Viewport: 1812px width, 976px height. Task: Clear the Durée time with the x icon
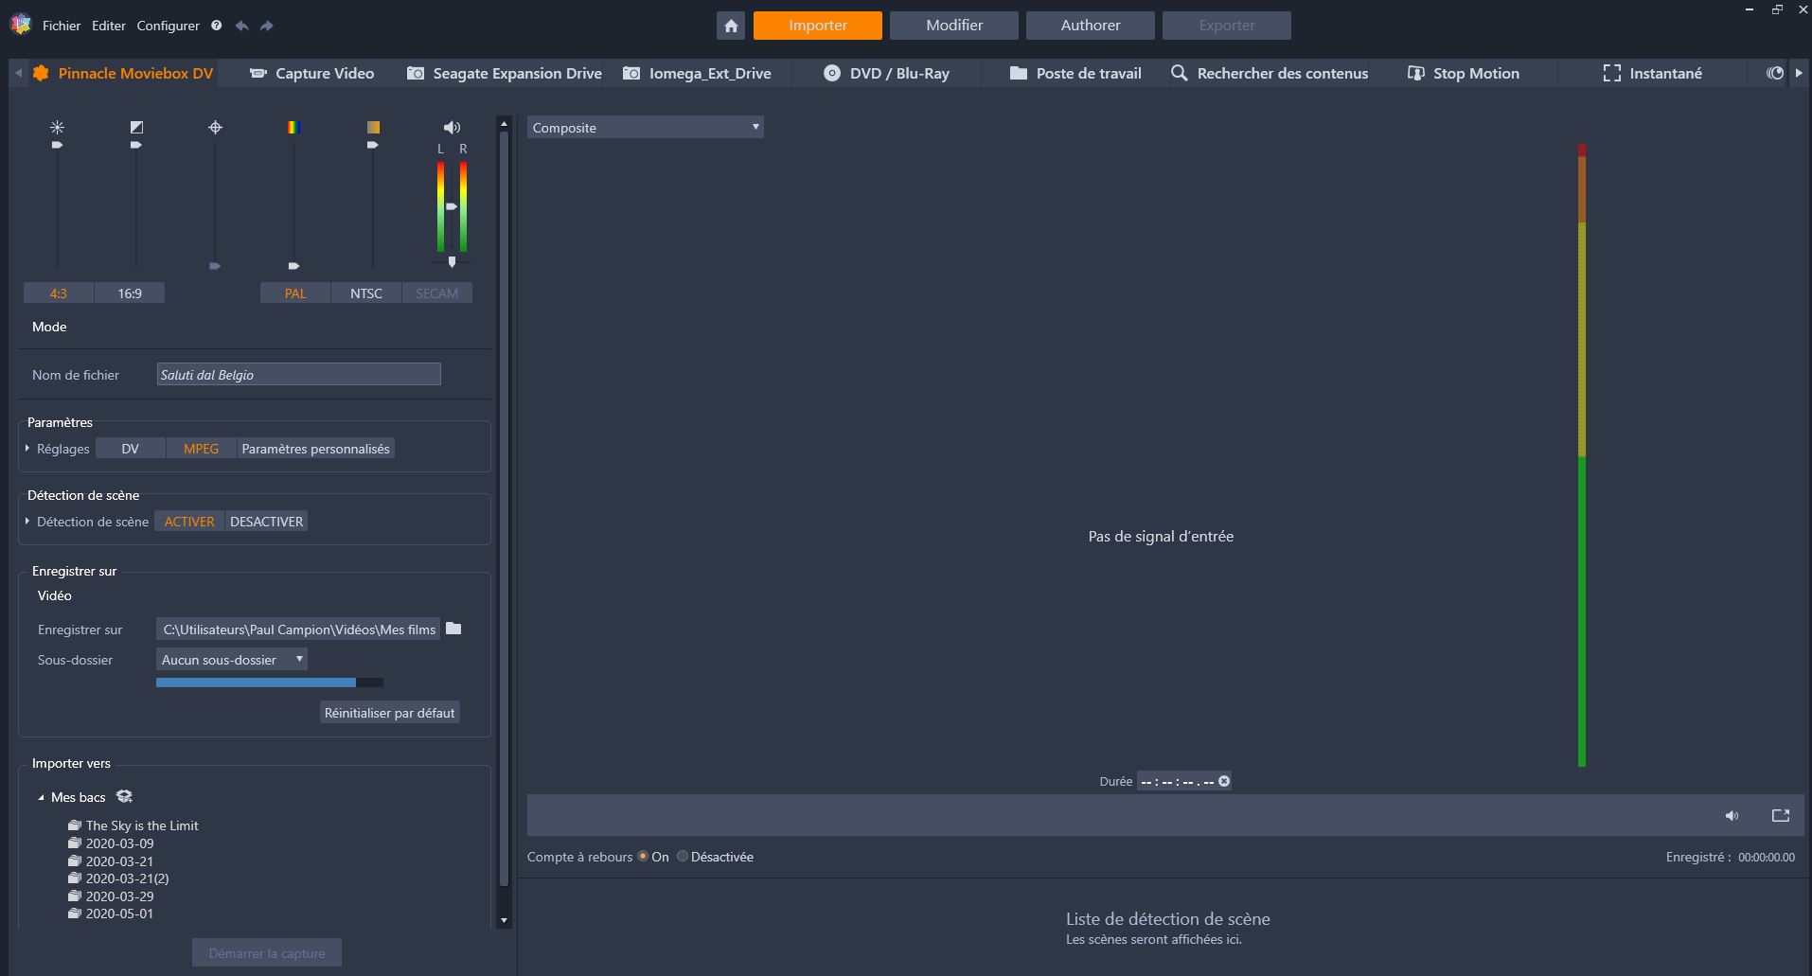[x=1224, y=781]
